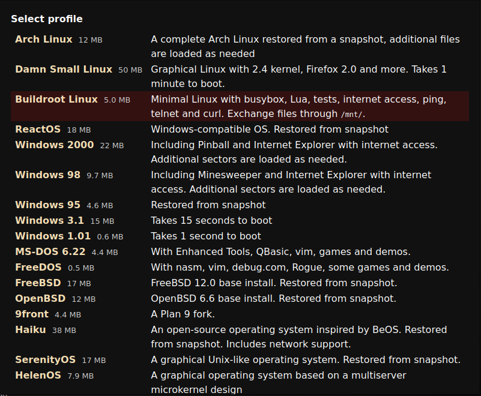Choose the Windows 95 snapshot profile
Image resolution: width=481 pixels, height=396 pixels.
(47, 205)
